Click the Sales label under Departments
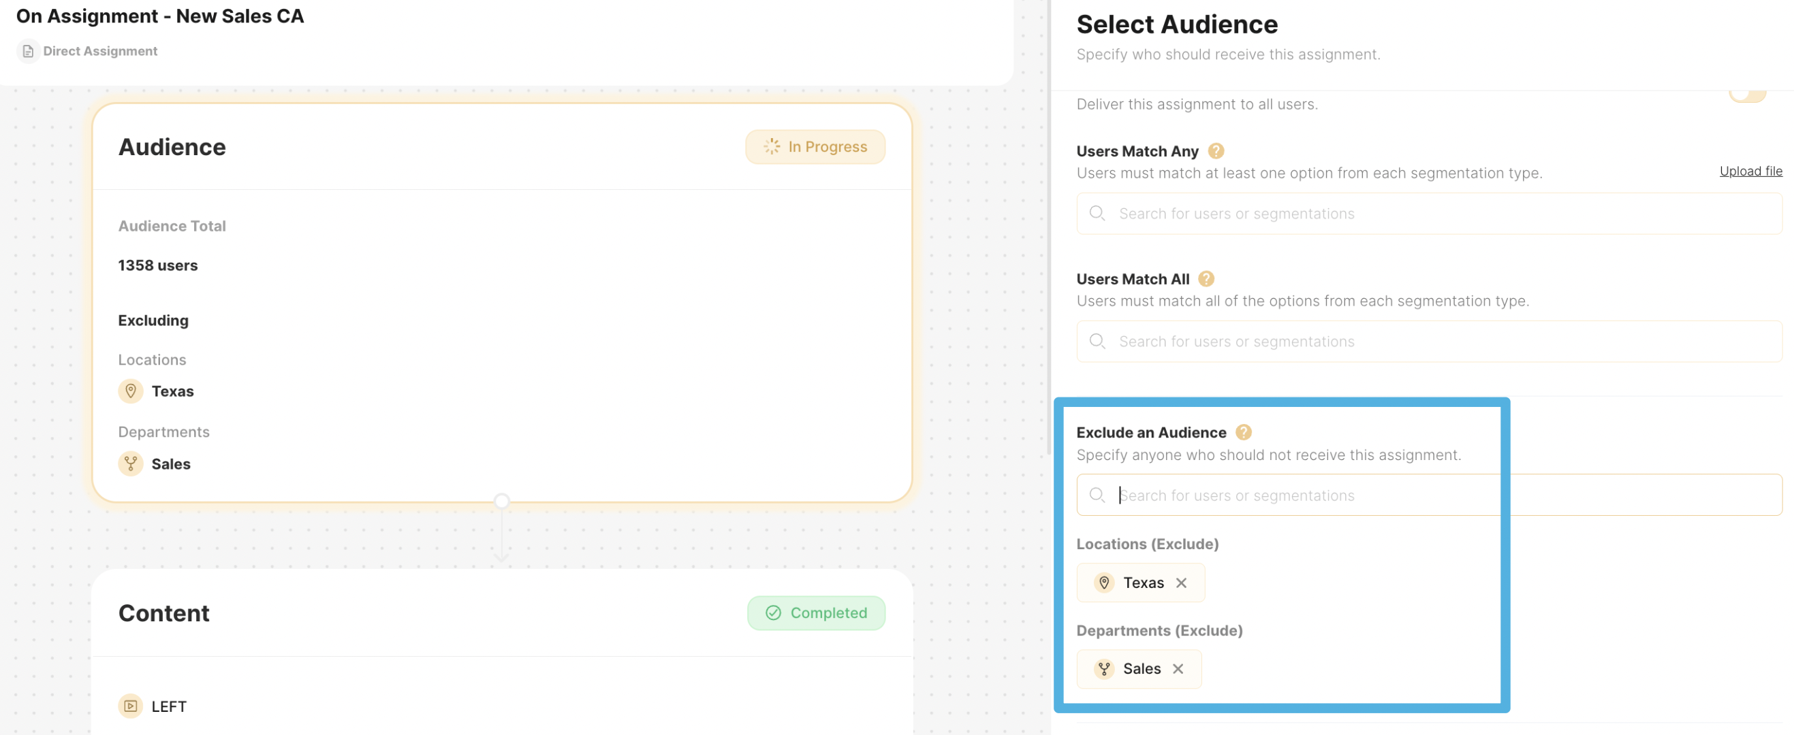 (x=172, y=463)
